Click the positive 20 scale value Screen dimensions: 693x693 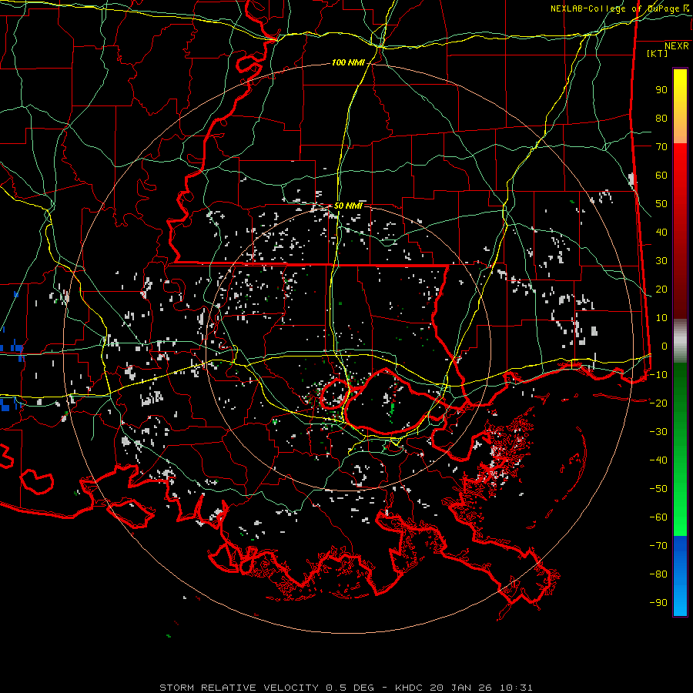coord(661,290)
